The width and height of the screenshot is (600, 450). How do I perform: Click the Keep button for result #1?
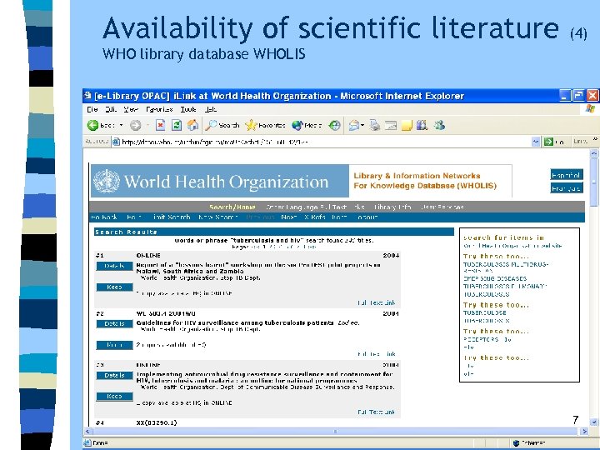pyautogui.click(x=114, y=287)
